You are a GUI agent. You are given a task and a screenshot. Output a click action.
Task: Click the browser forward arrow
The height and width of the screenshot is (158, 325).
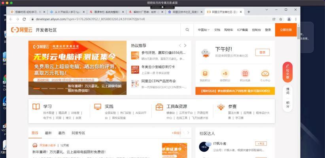[18, 19]
